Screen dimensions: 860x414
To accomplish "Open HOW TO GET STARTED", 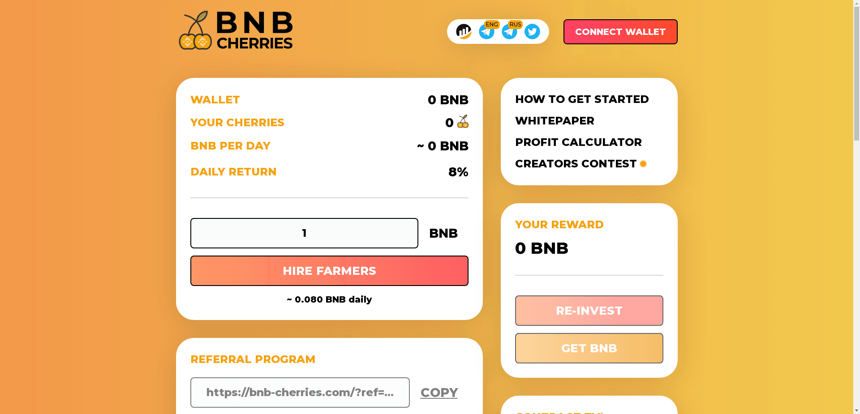I will [582, 99].
